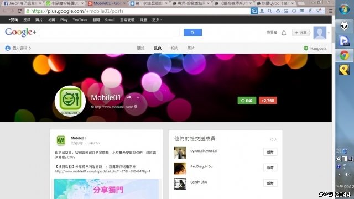Click the green follow button on cover

coord(247,101)
